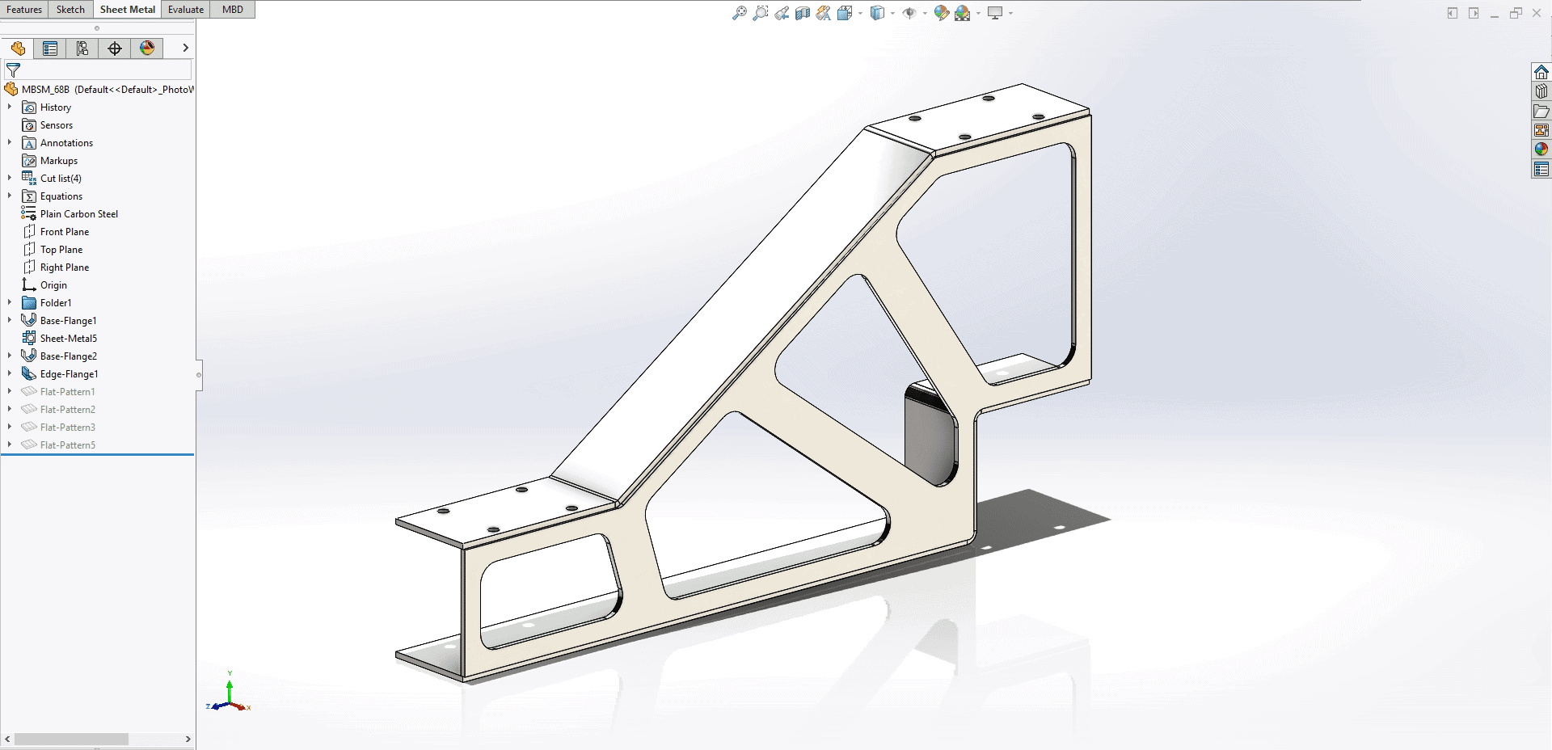Open the Custom Properties task pane
Screen dimensions: 1552x750
pyautogui.click(x=1541, y=169)
